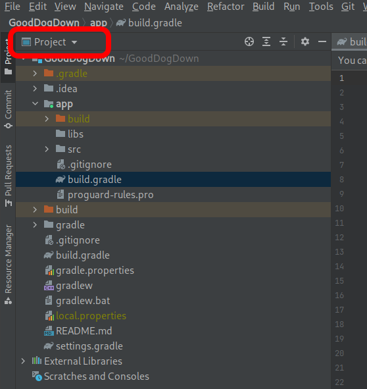Open the Tools menu
Image resolution: width=367 pixels, height=389 pixels.
pyautogui.click(x=321, y=7)
